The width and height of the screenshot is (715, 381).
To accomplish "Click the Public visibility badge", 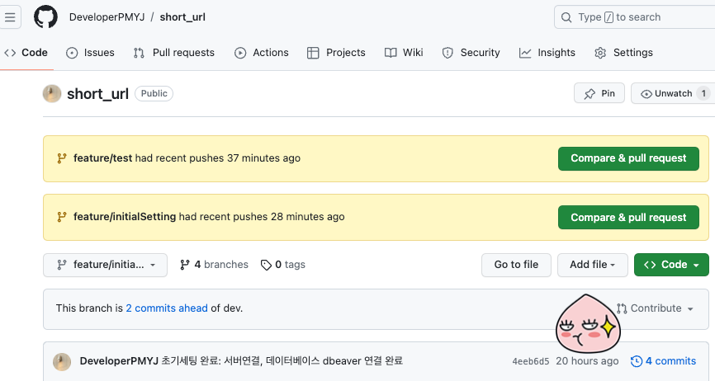I will point(154,94).
